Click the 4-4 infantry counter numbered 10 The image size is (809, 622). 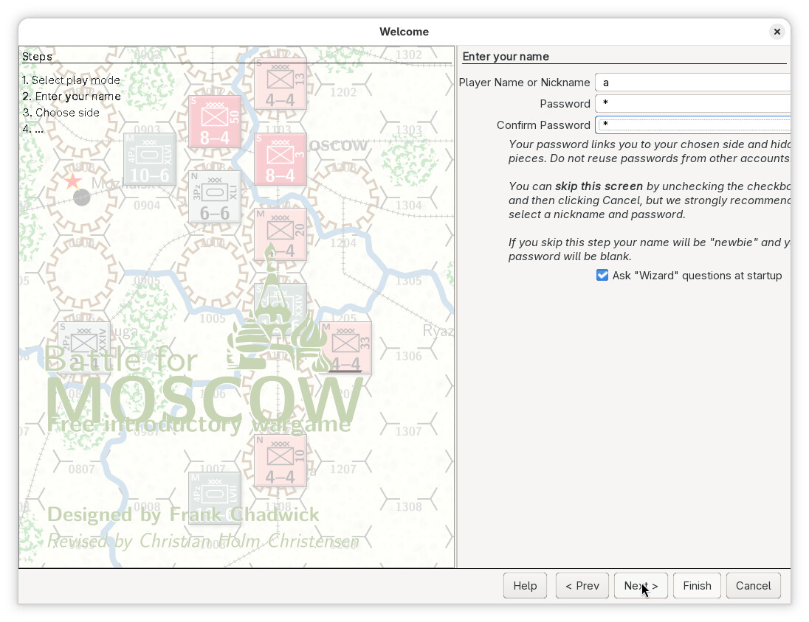coord(280,461)
